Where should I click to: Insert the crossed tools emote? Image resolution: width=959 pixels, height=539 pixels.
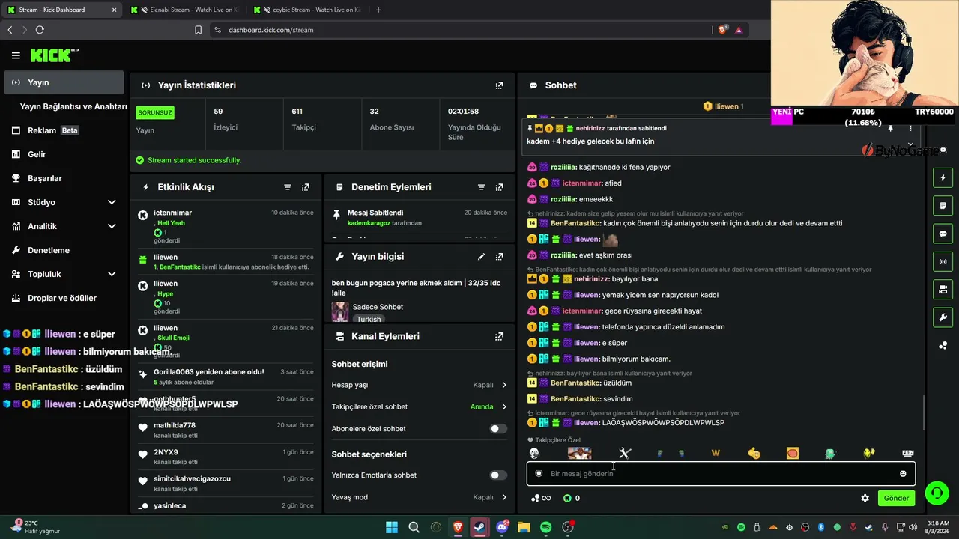click(x=625, y=453)
